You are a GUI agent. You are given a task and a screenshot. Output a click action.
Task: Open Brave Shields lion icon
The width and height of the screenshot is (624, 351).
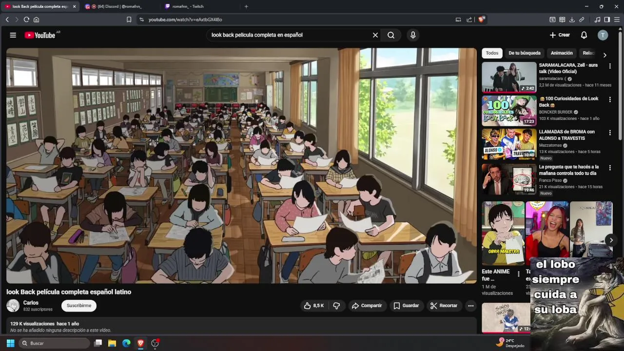pos(481,19)
